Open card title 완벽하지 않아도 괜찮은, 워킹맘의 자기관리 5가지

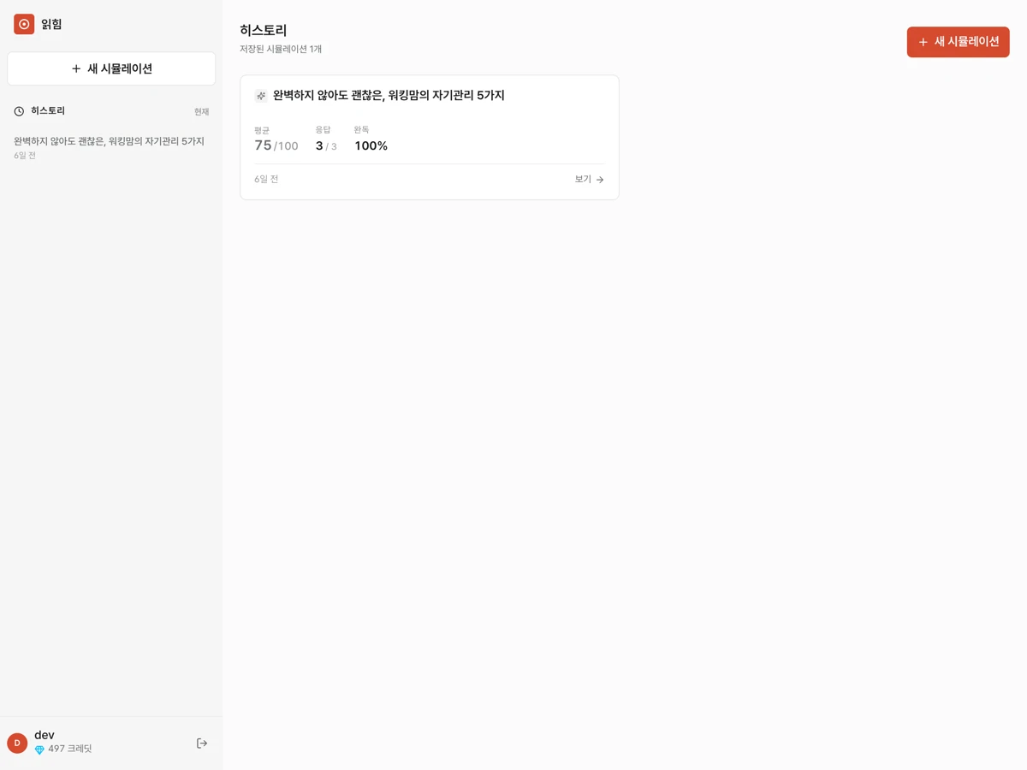pyautogui.click(x=389, y=95)
